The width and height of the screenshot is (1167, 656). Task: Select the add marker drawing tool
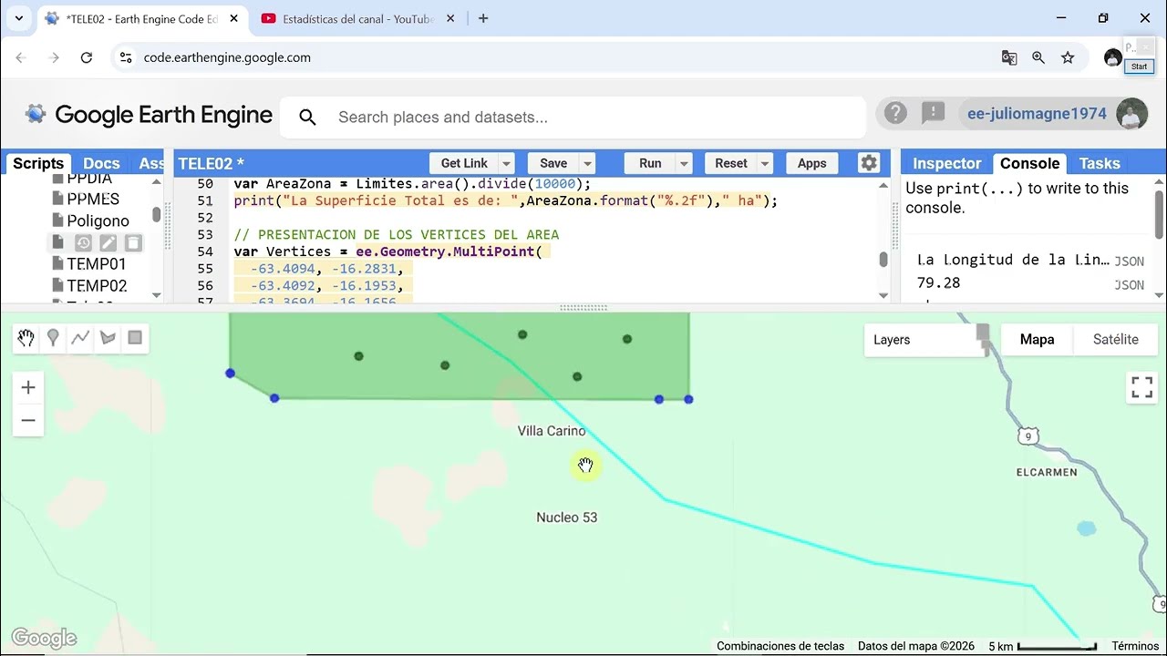click(53, 338)
